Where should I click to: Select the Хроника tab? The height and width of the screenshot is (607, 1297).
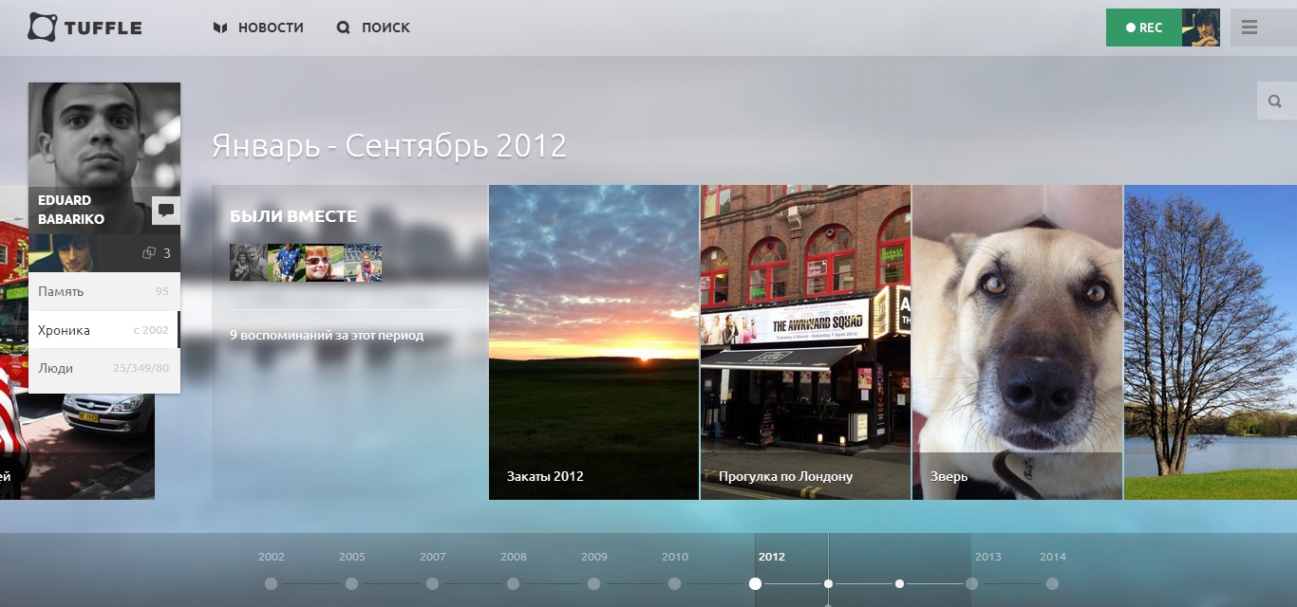pos(104,330)
